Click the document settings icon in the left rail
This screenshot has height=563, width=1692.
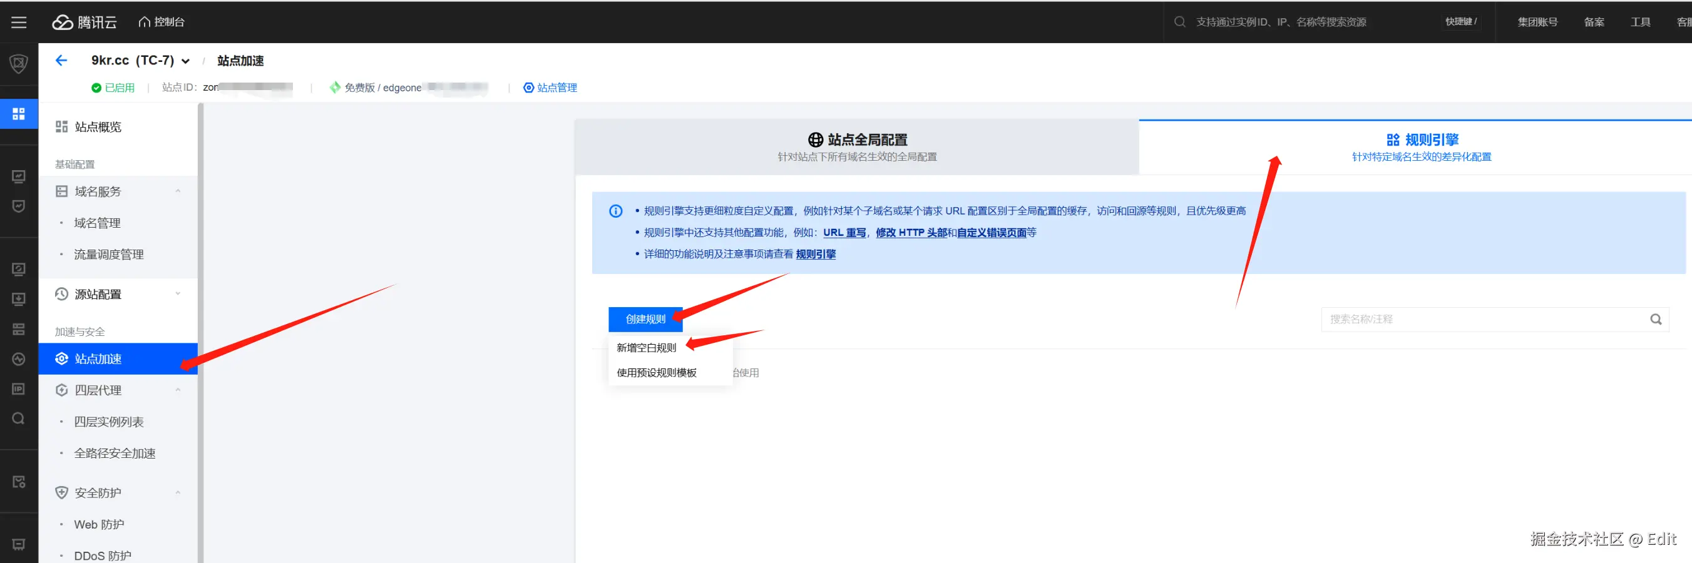(18, 482)
